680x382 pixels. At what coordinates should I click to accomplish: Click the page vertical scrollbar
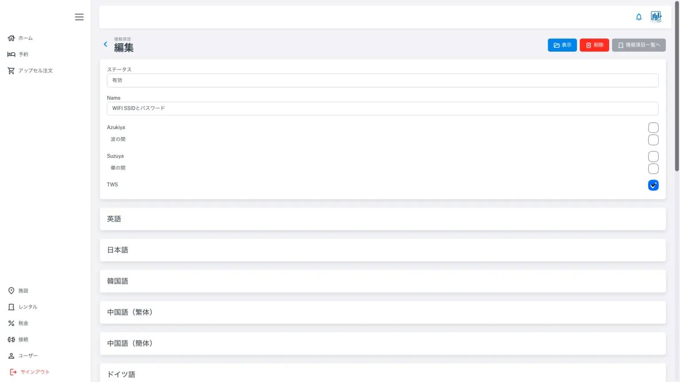[x=676, y=88]
